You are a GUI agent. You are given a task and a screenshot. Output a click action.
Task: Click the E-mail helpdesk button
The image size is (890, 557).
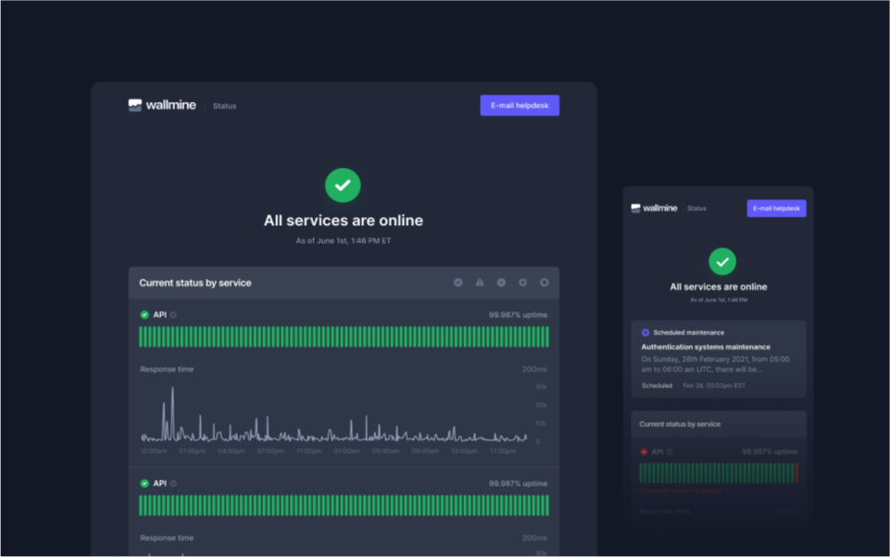coord(520,105)
